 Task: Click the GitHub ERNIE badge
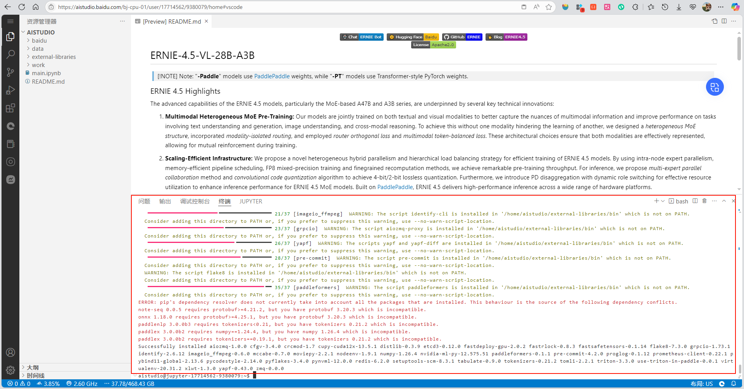(x=462, y=37)
